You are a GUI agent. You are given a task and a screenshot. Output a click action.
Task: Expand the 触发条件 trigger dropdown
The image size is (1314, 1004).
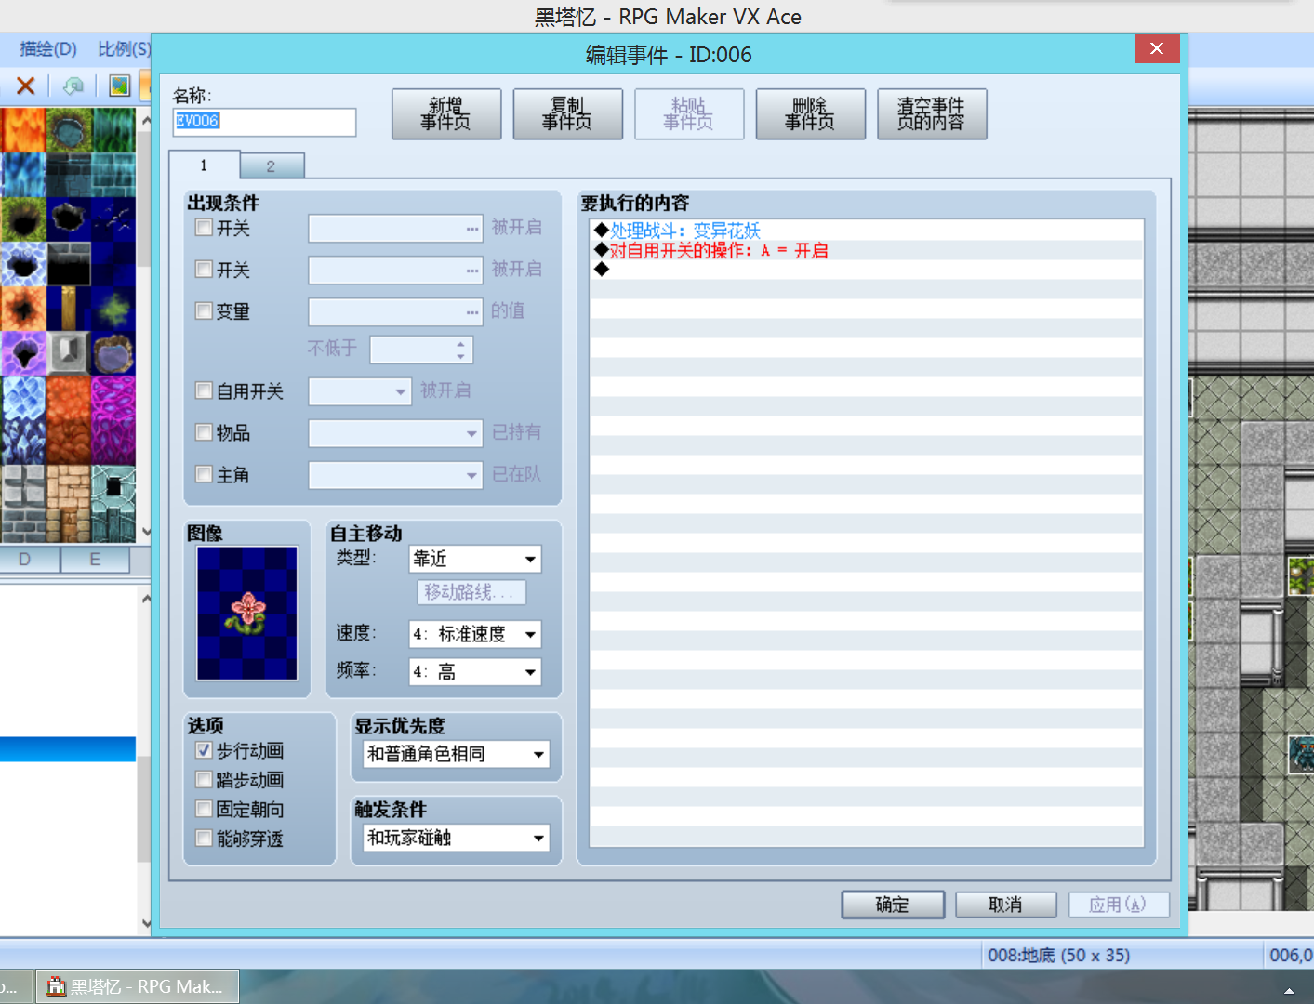click(456, 838)
